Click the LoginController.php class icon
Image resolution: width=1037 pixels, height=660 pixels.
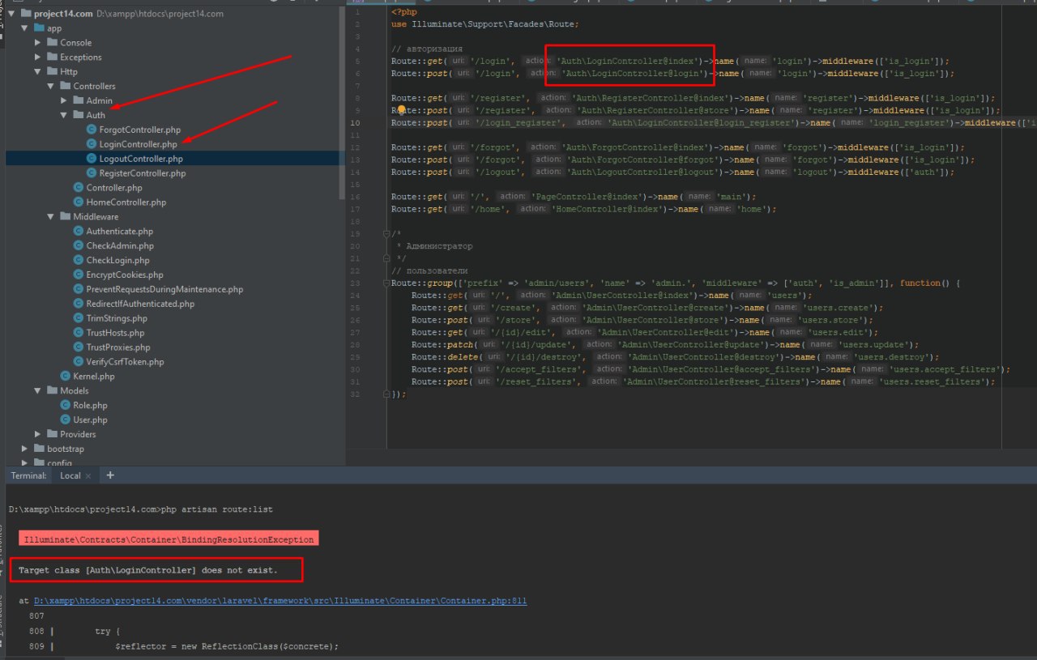[92, 144]
